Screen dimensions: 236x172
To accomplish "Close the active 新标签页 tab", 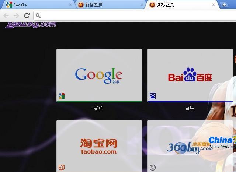I will click(214, 5).
